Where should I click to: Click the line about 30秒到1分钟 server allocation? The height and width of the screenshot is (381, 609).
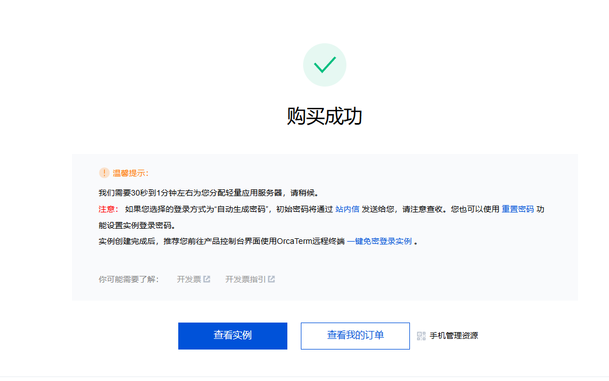pyautogui.click(x=209, y=193)
